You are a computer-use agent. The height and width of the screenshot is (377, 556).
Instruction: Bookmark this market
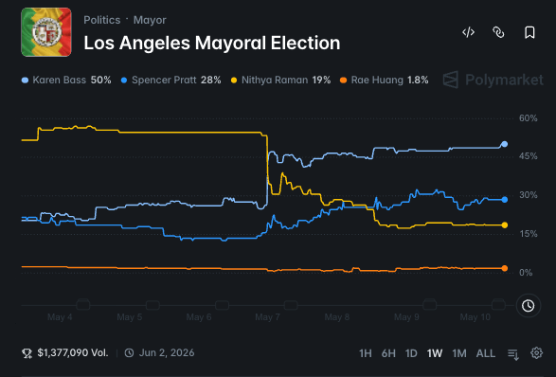pos(529,32)
